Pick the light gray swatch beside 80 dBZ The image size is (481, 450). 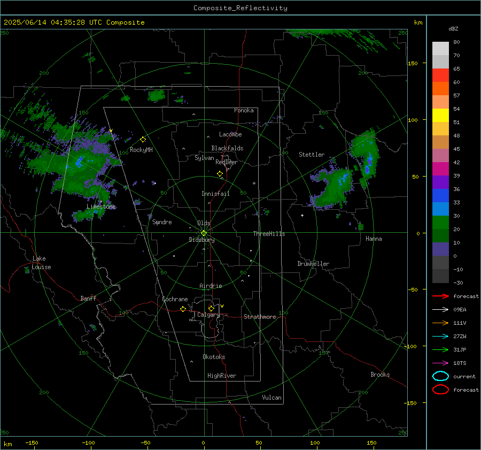pos(440,49)
